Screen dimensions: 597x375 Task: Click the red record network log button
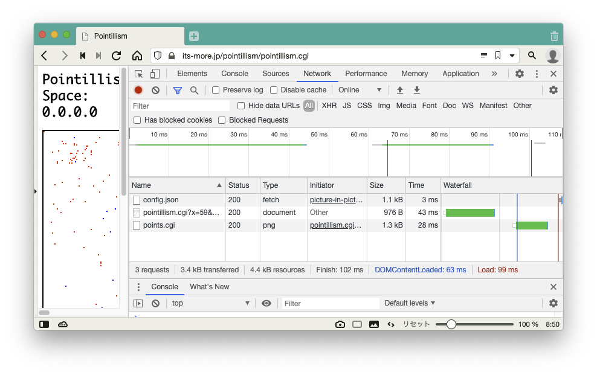(138, 90)
